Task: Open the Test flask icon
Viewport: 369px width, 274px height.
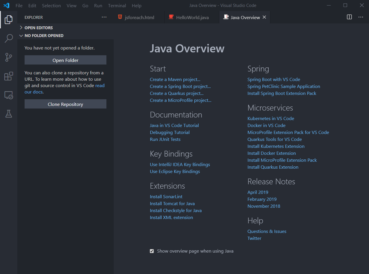Action: pos(9,114)
